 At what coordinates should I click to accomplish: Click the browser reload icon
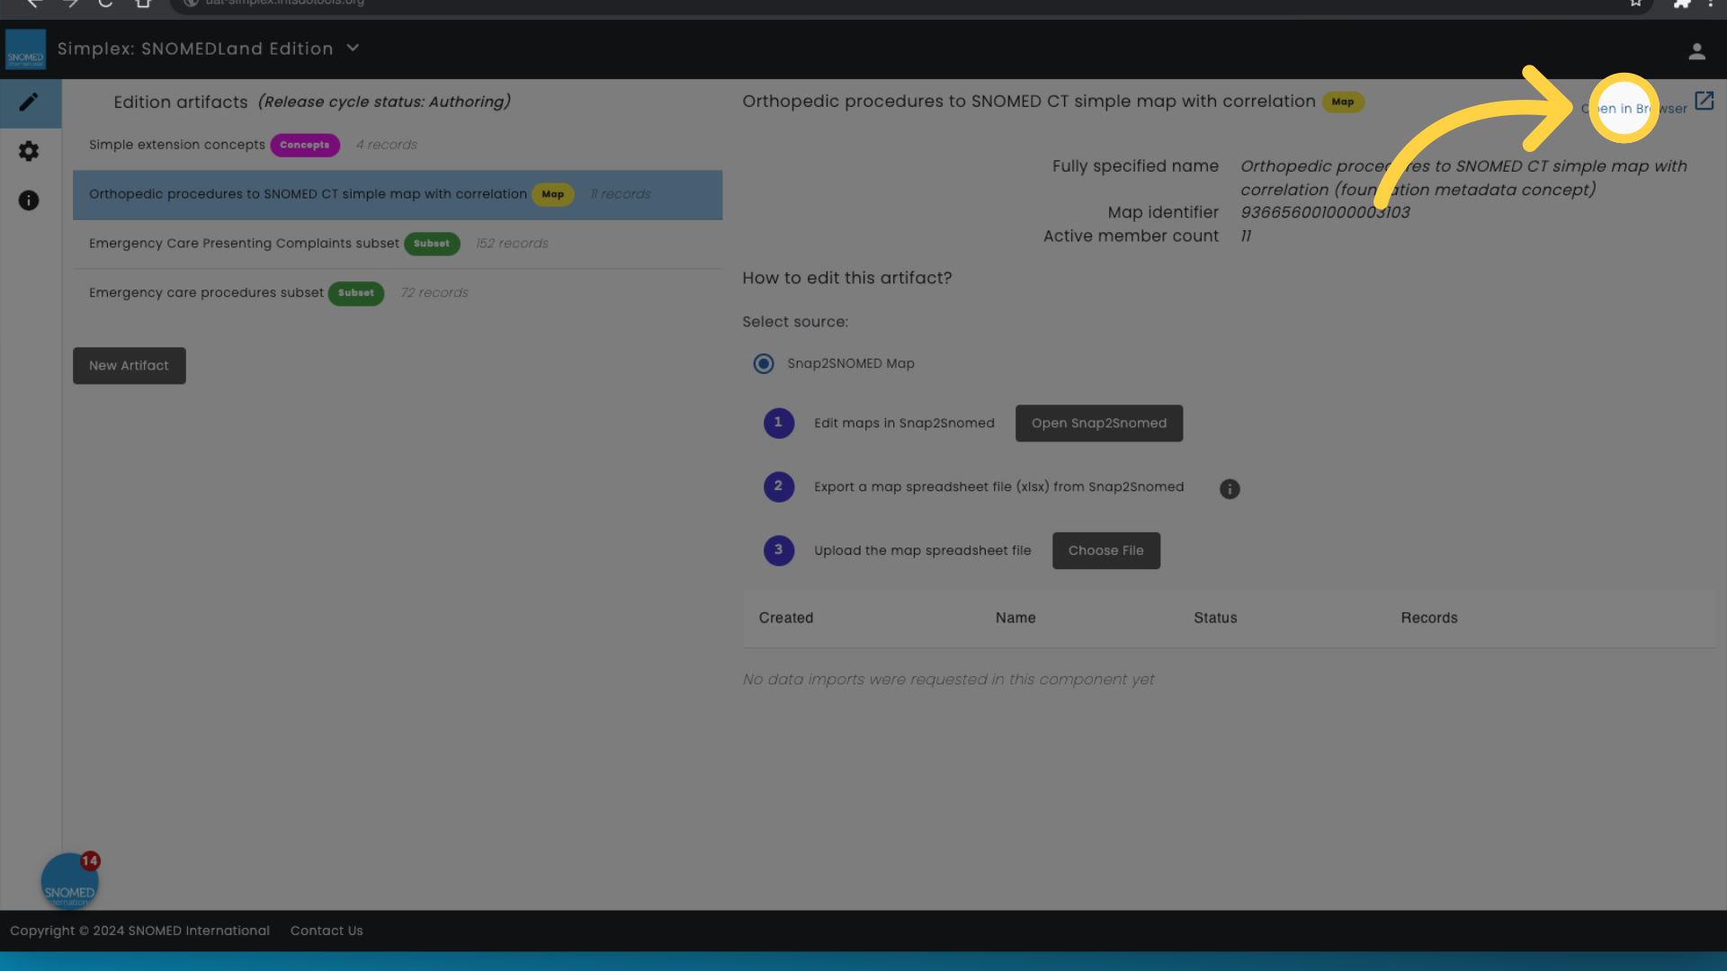[x=105, y=3]
